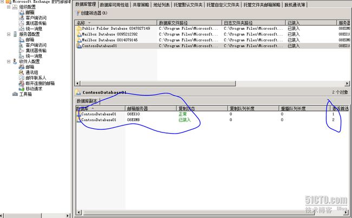Select 邮箱 icon under 组织配置
Image resolution: width=352 pixels, height=218 pixels.
[x=21, y=12]
